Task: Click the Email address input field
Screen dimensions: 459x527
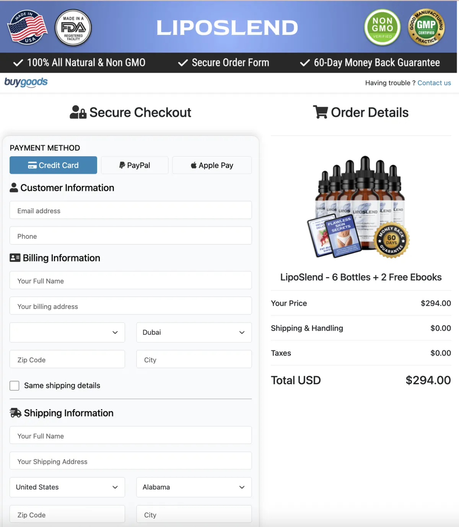Action: (130, 210)
